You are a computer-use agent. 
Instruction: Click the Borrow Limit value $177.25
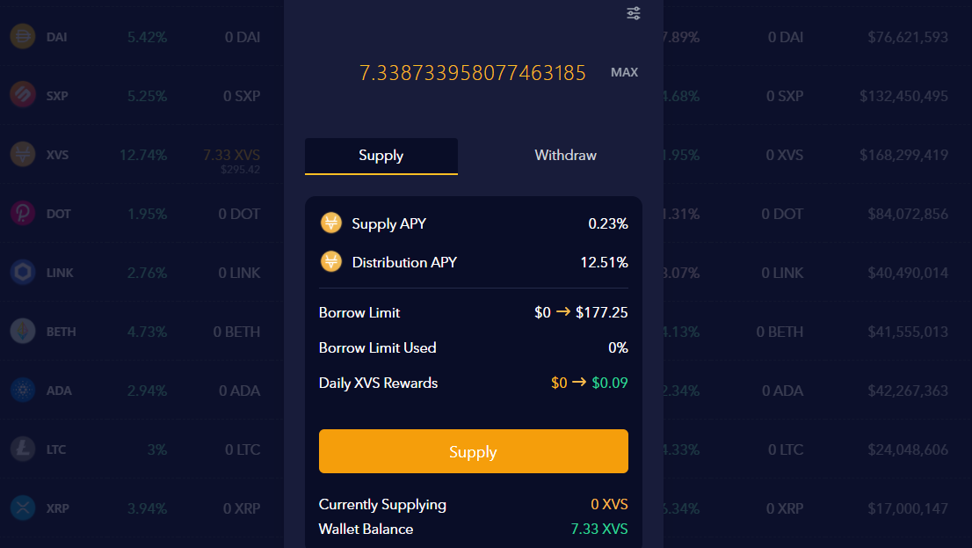click(601, 312)
